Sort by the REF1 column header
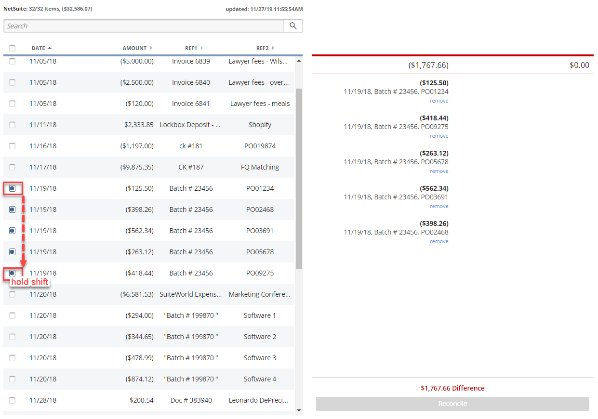 coord(194,48)
